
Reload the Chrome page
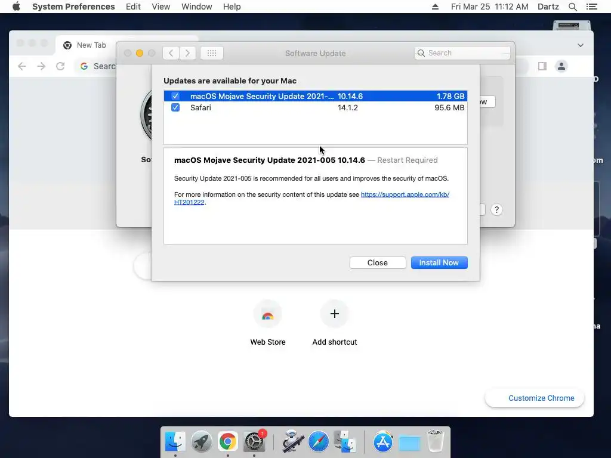(60, 66)
